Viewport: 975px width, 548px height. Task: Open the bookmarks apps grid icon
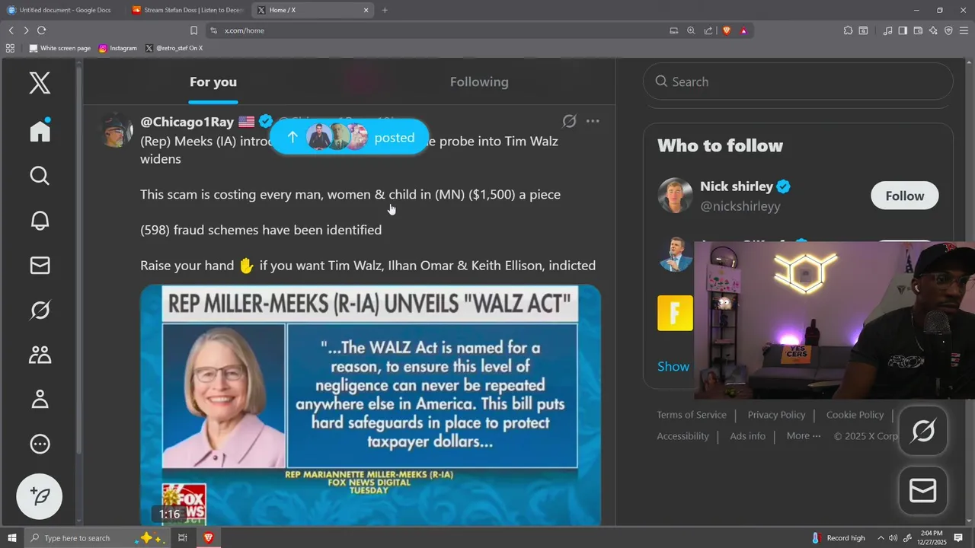(10, 48)
